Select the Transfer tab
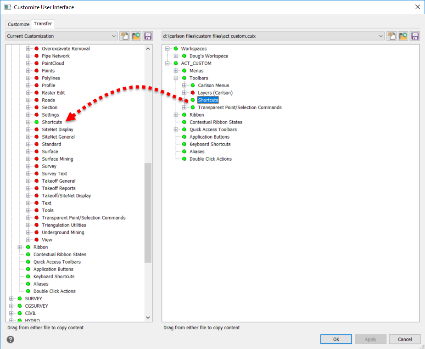 (43, 23)
